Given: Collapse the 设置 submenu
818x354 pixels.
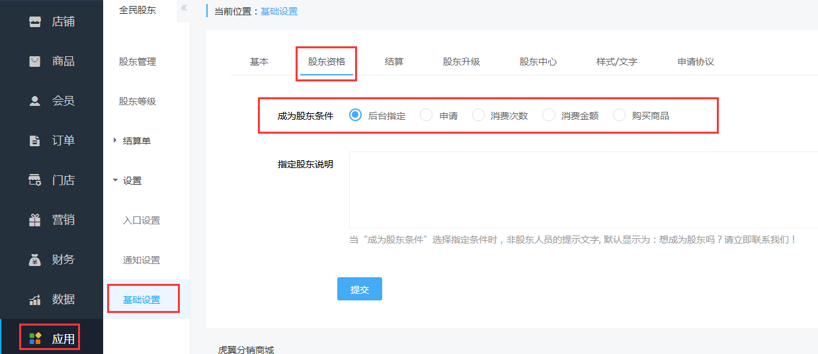Looking at the screenshot, I should pos(128,181).
